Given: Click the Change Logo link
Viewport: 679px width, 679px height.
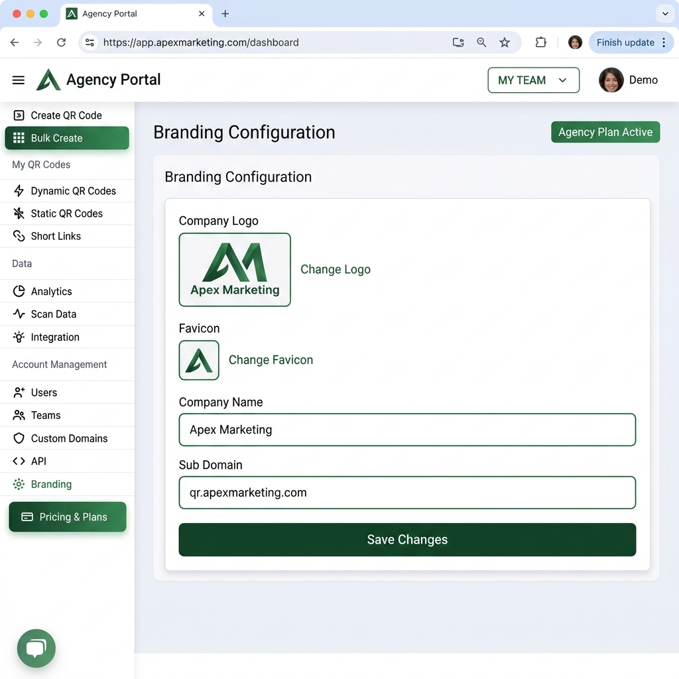Looking at the screenshot, I should pyautogui.click(x=336, y=269).
